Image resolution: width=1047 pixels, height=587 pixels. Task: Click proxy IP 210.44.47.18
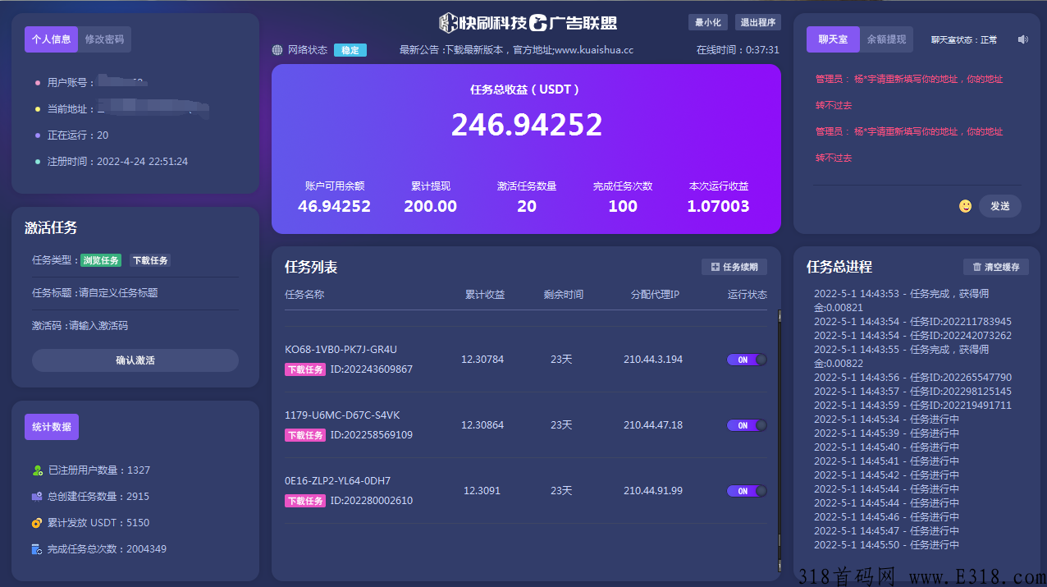click(653, 425)
